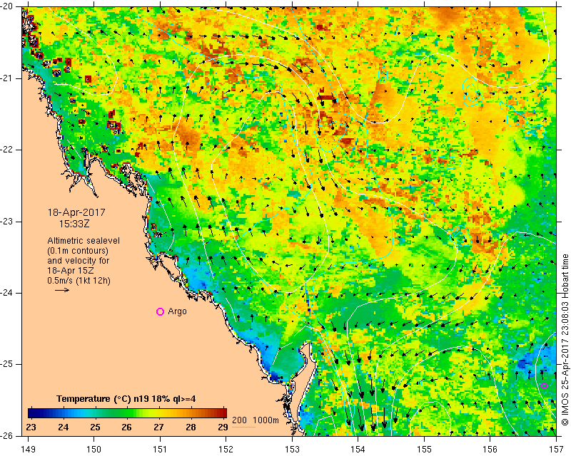This screenshot has height=456, width=571.
Task: Click the 'Temperature (°C) n19 18% ql>=4' title
Action: click(x=126, y=399)
